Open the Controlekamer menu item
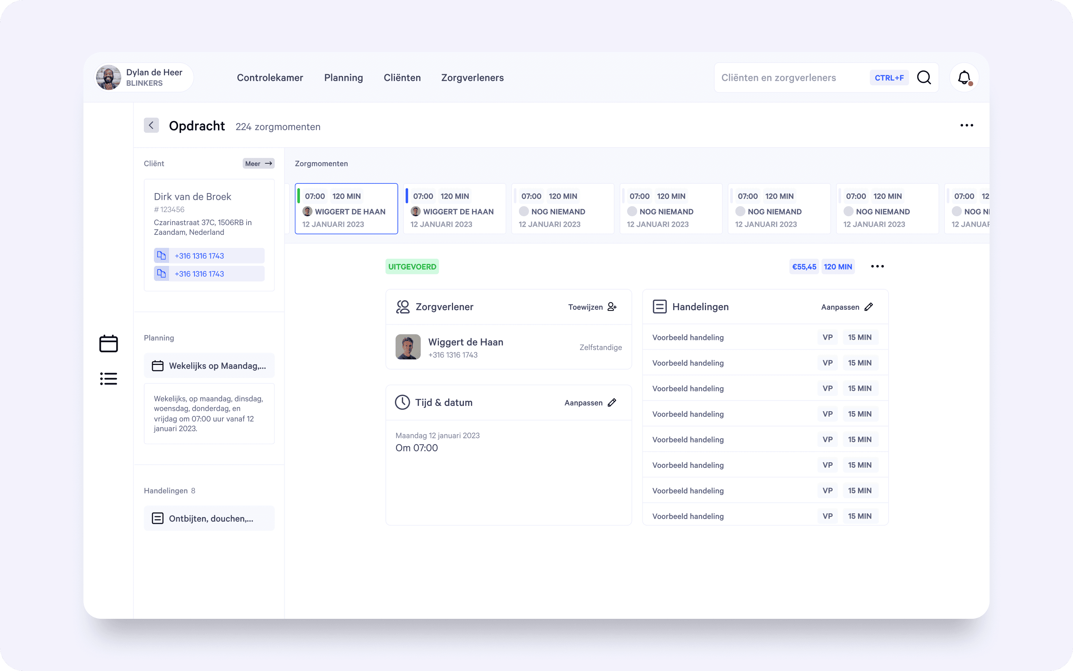 point(270,78)
